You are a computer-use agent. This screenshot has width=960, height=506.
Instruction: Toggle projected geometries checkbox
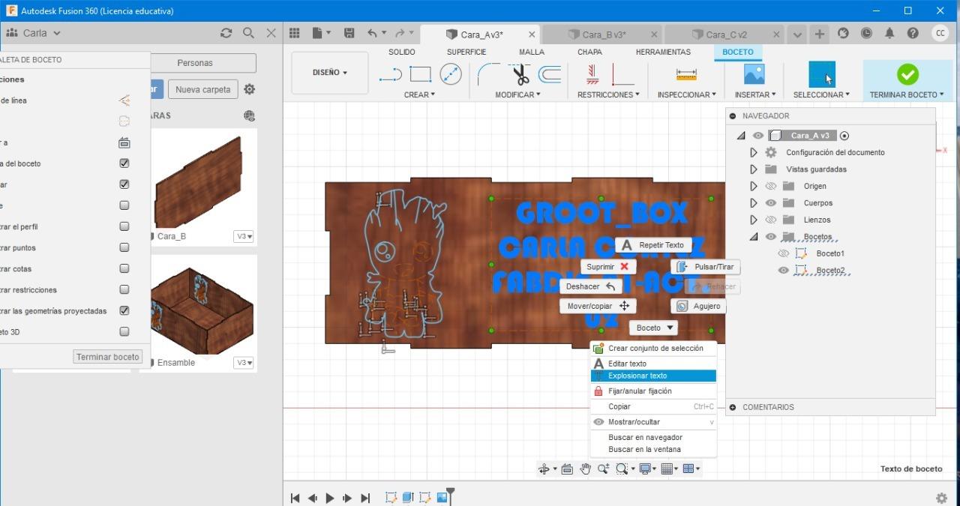point(124,310)
